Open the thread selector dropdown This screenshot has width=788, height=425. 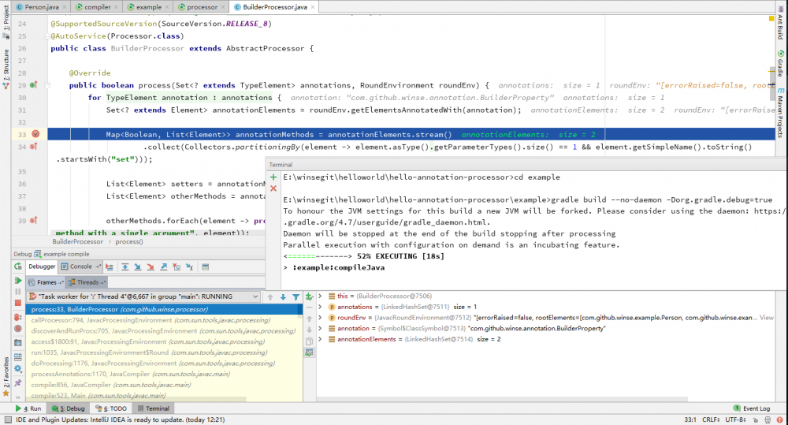tap(254, 297)
